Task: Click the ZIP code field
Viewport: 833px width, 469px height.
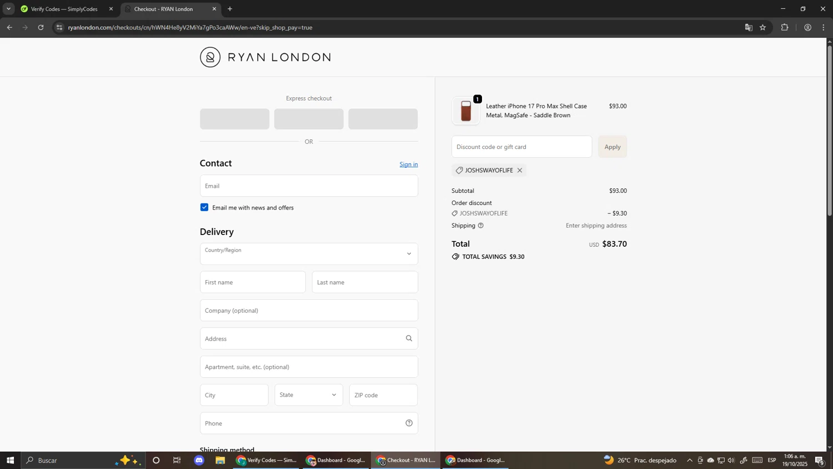Action: click(384, 395)
